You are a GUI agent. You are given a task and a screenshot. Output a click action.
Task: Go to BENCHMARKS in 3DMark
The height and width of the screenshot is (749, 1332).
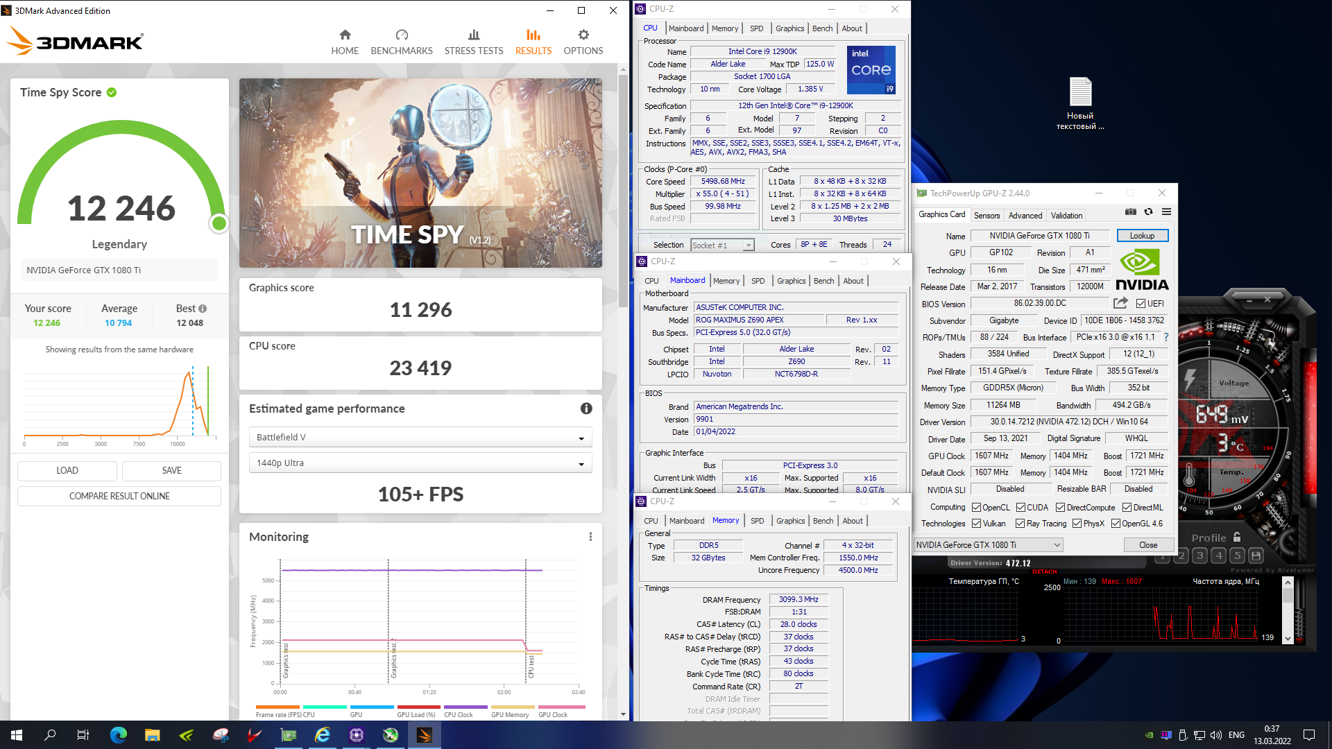[x=402, y=42]
